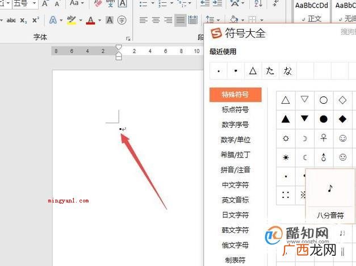The width and height of the screenshot is (356, 266).
Task: Click numbered list icon
Action: (x=162, y=3)
